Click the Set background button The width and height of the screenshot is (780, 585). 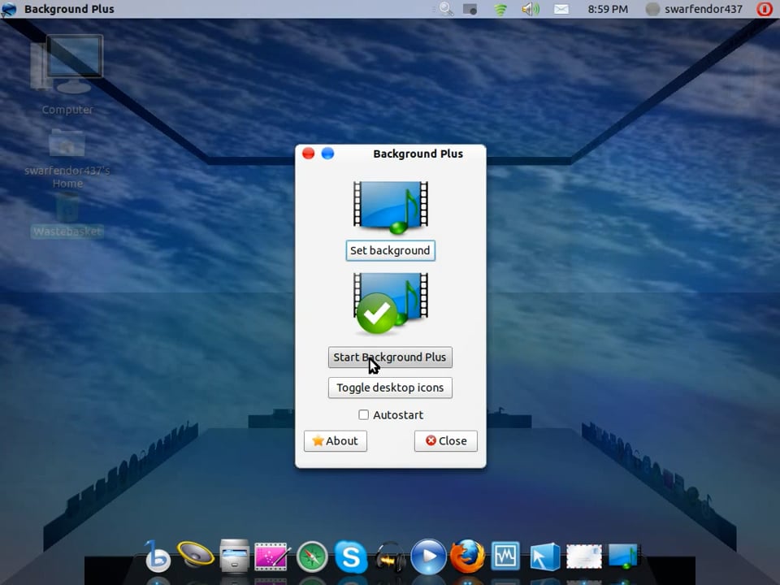(390, 250)
